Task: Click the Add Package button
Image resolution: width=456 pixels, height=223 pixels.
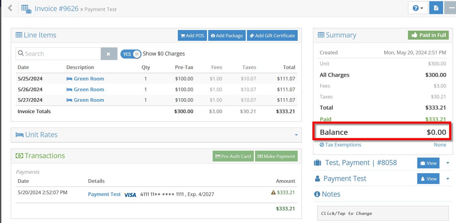Action: pos(227,35)
